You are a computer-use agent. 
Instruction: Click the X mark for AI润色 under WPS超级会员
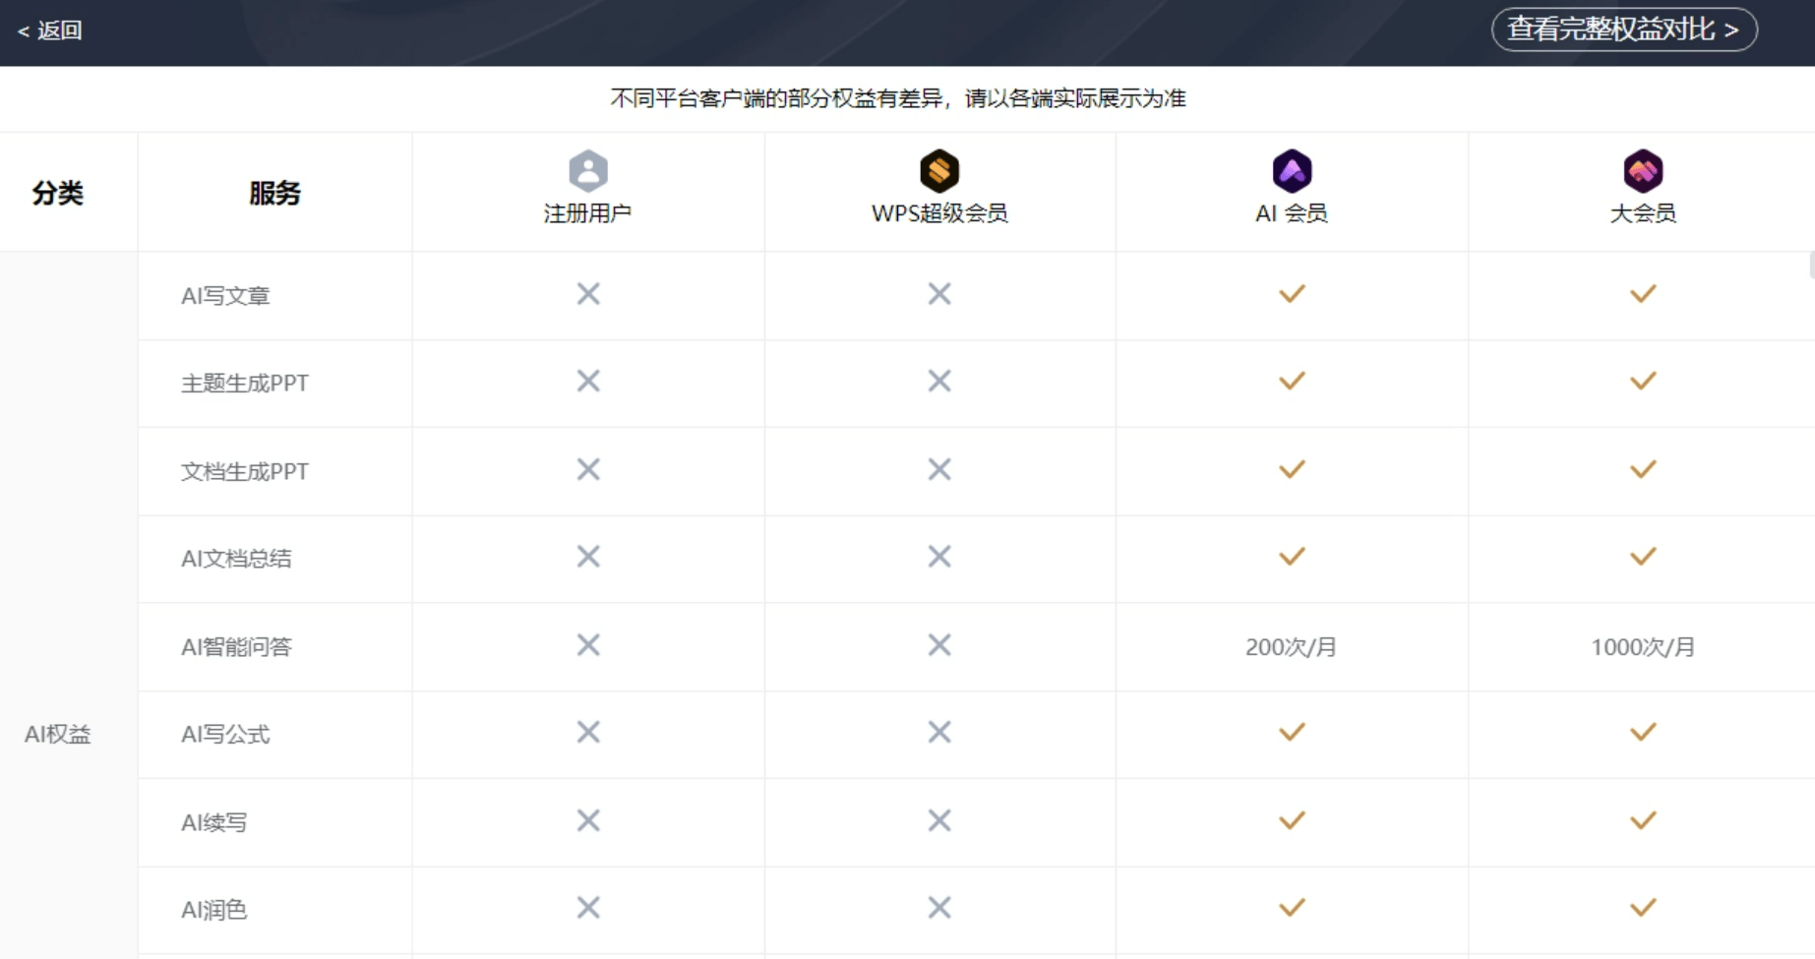(x=939, y=908)
